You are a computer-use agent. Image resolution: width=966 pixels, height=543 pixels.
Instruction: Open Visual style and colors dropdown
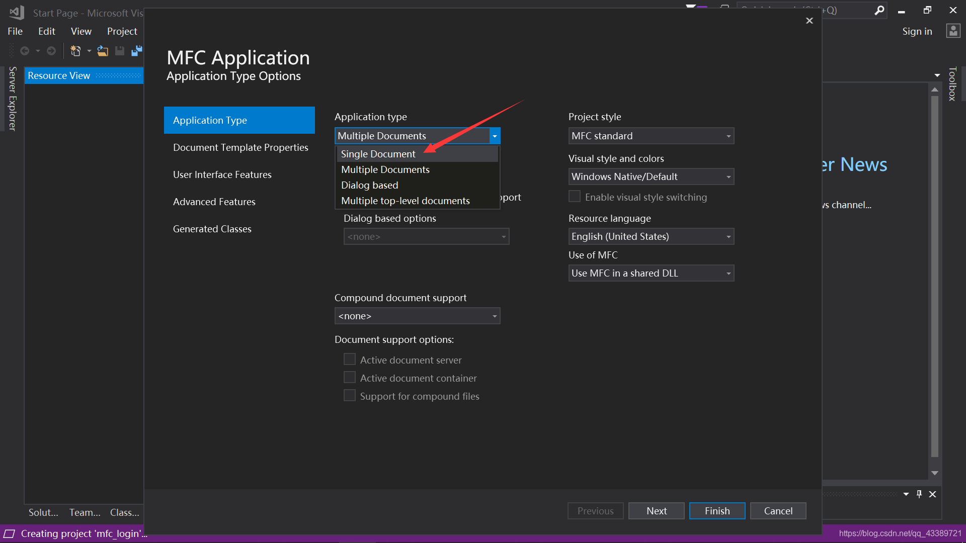[x=729, y=177]
